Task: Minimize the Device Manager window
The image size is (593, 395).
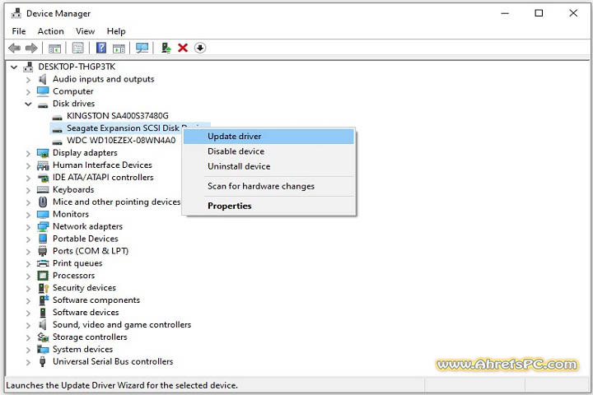Action: (505, 13)
